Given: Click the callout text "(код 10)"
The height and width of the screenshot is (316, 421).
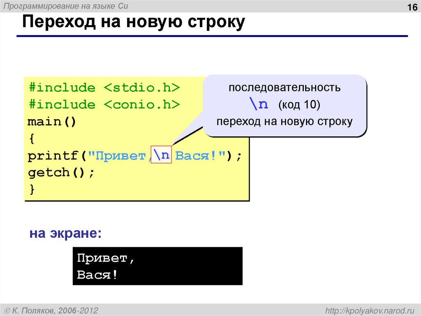Looking at the screenshot, I should pos(299,105).
